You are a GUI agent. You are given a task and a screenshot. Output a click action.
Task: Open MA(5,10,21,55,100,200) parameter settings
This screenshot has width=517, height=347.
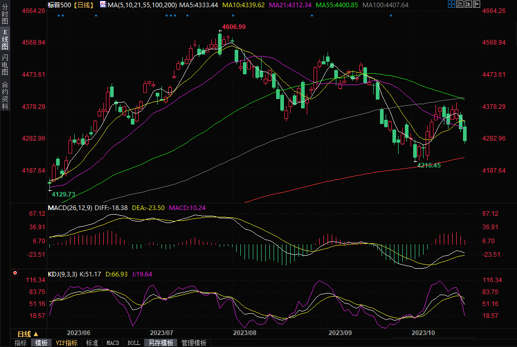(x=142, y=5)
